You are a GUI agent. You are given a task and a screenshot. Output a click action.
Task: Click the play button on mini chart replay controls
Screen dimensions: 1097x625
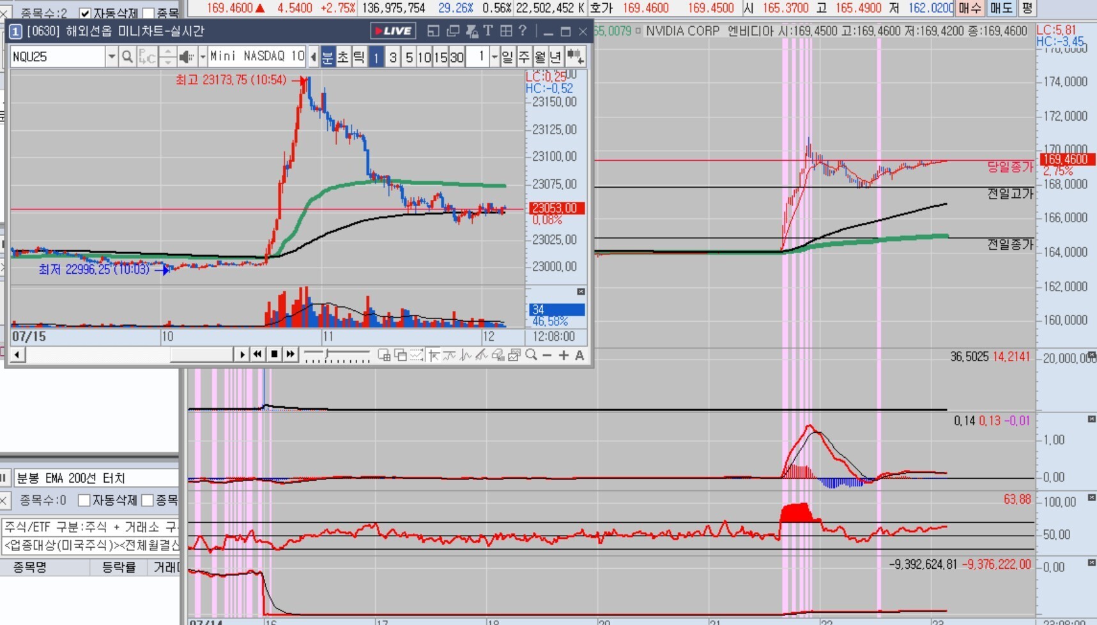click(242, 354)
